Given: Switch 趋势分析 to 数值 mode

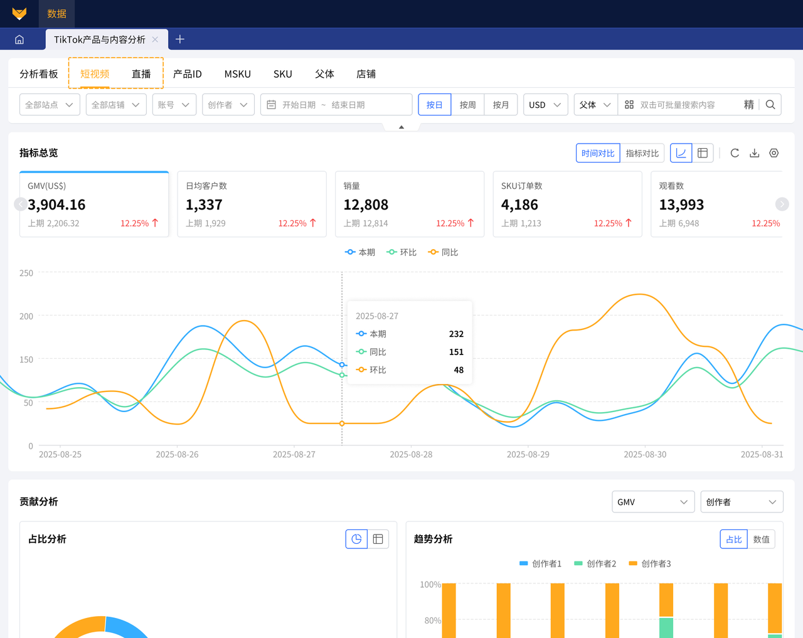Looking at the screenshot, I should [x=762, y=539].
